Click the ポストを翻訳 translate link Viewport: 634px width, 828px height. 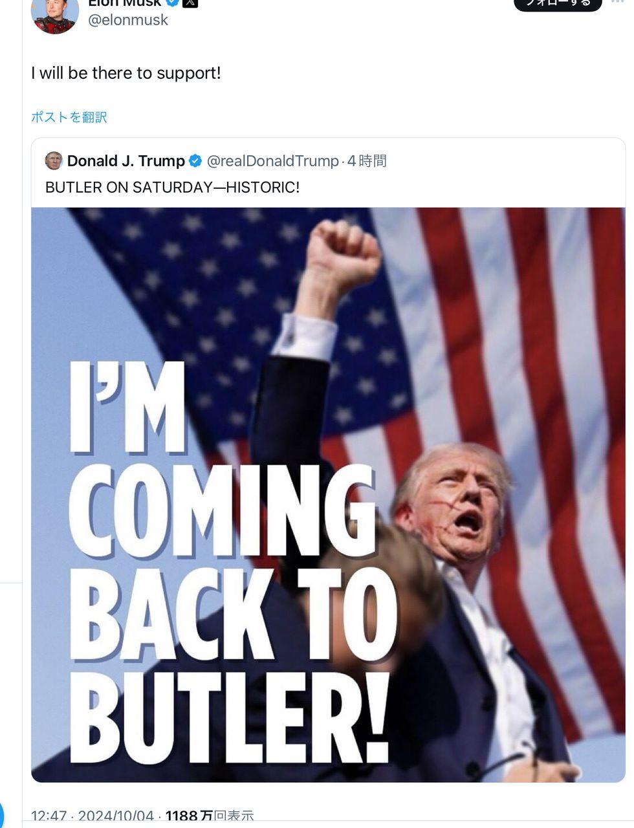click(69, 117)
